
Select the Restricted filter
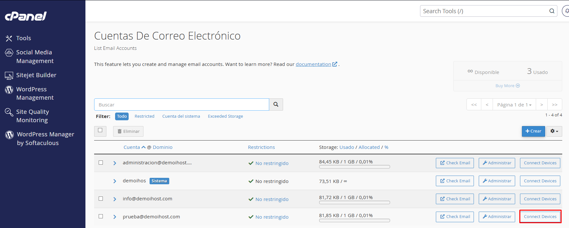tap(144, 116)
